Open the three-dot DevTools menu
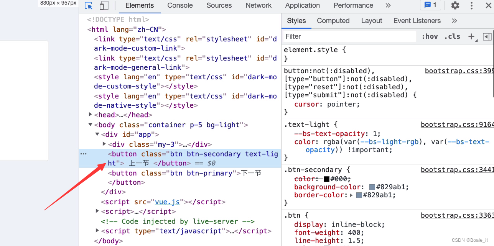494x246 pixels. 472,5
